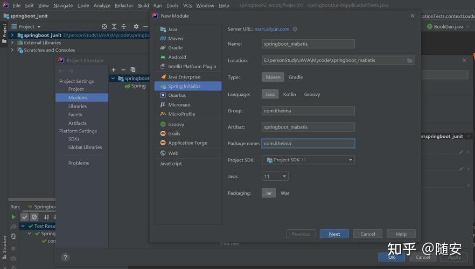Open the start.aliyun.com server link
The height and width of the screenshot is (269, 475).
[272, 29]
